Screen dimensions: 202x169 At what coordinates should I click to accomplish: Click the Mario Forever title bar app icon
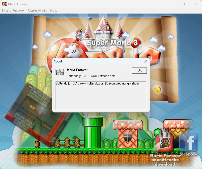pyautogui.click(x=5, y=4)
